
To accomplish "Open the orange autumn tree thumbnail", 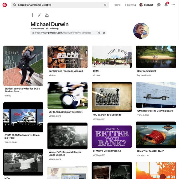I will [156, 170].
